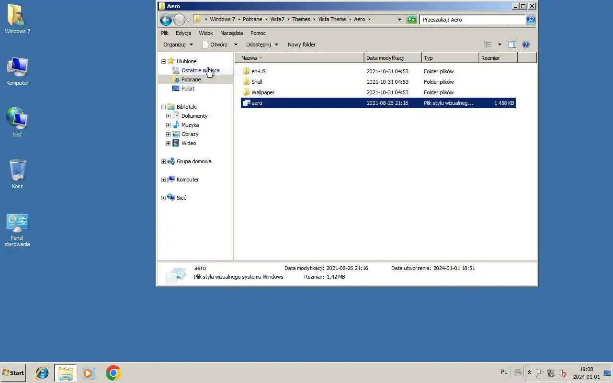Click the grayed Forward navigation arrow
The width and height of the screenshot is (613, 383).
[179, 20]
